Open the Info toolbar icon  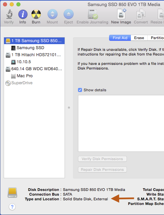click(23, 14)
